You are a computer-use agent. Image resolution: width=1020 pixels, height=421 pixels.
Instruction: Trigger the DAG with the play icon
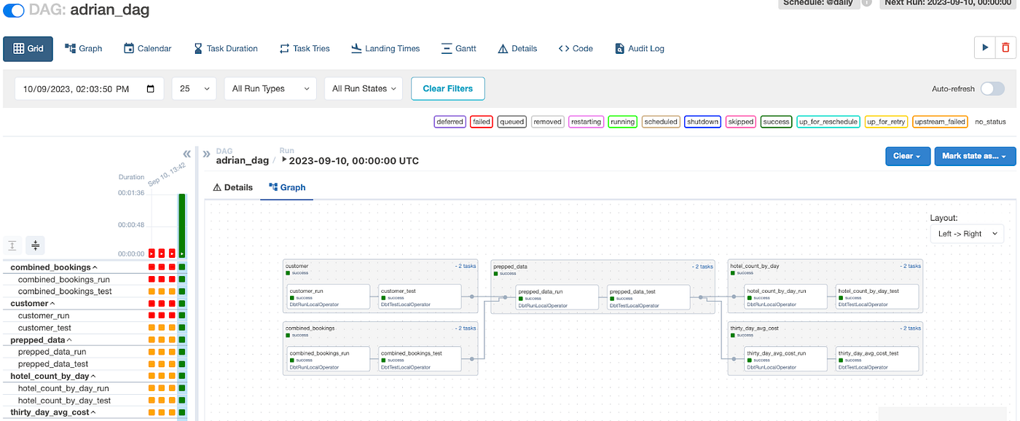tap(985, 48)
